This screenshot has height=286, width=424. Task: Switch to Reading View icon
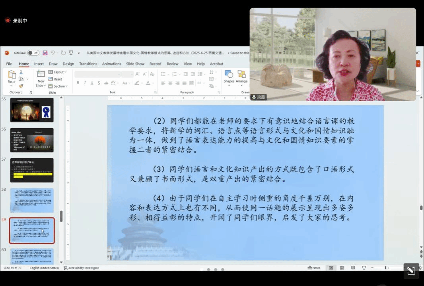(x=353, y=268)
